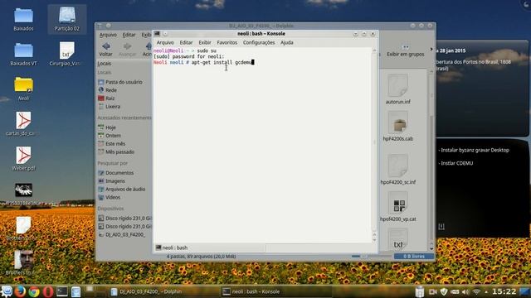Select Este mês recent files entry
This screenshot has width=531, height=298.
tap(112, 143)
